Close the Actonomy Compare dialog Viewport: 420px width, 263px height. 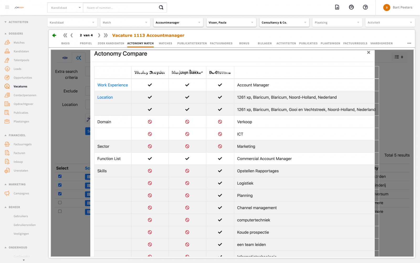(369, 53)
